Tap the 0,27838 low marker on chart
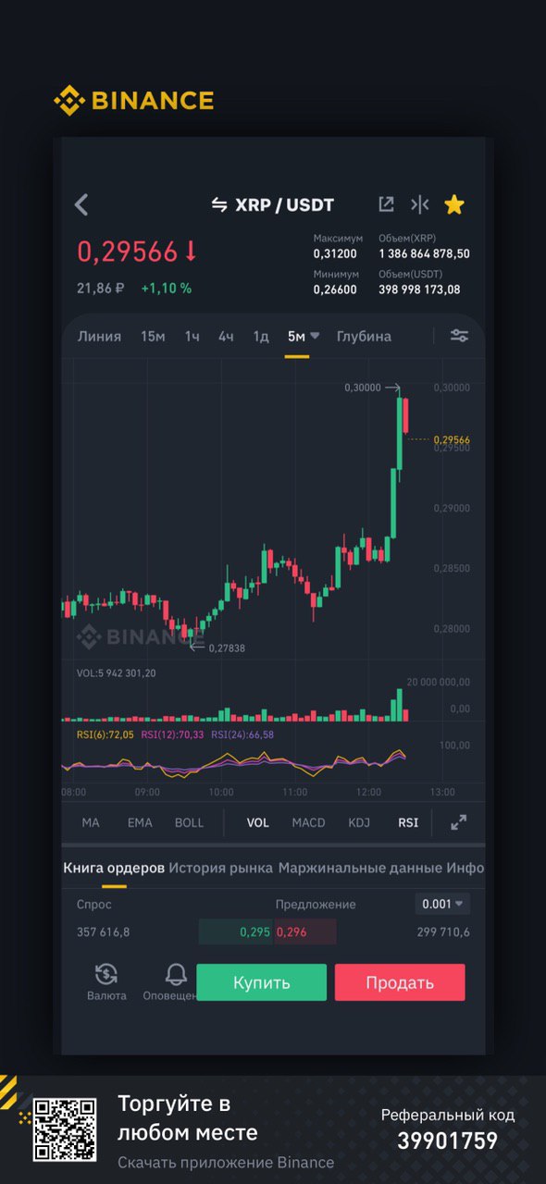Screen dimensions: 546x1184 pyautogui.click(x=227, y=648)
